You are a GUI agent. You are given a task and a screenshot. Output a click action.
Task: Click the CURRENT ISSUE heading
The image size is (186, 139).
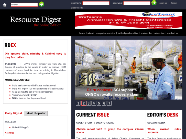93,115
